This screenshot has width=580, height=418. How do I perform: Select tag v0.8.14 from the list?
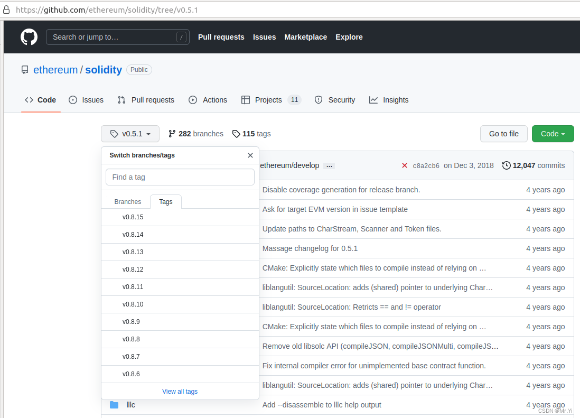[x=180, y=235]
